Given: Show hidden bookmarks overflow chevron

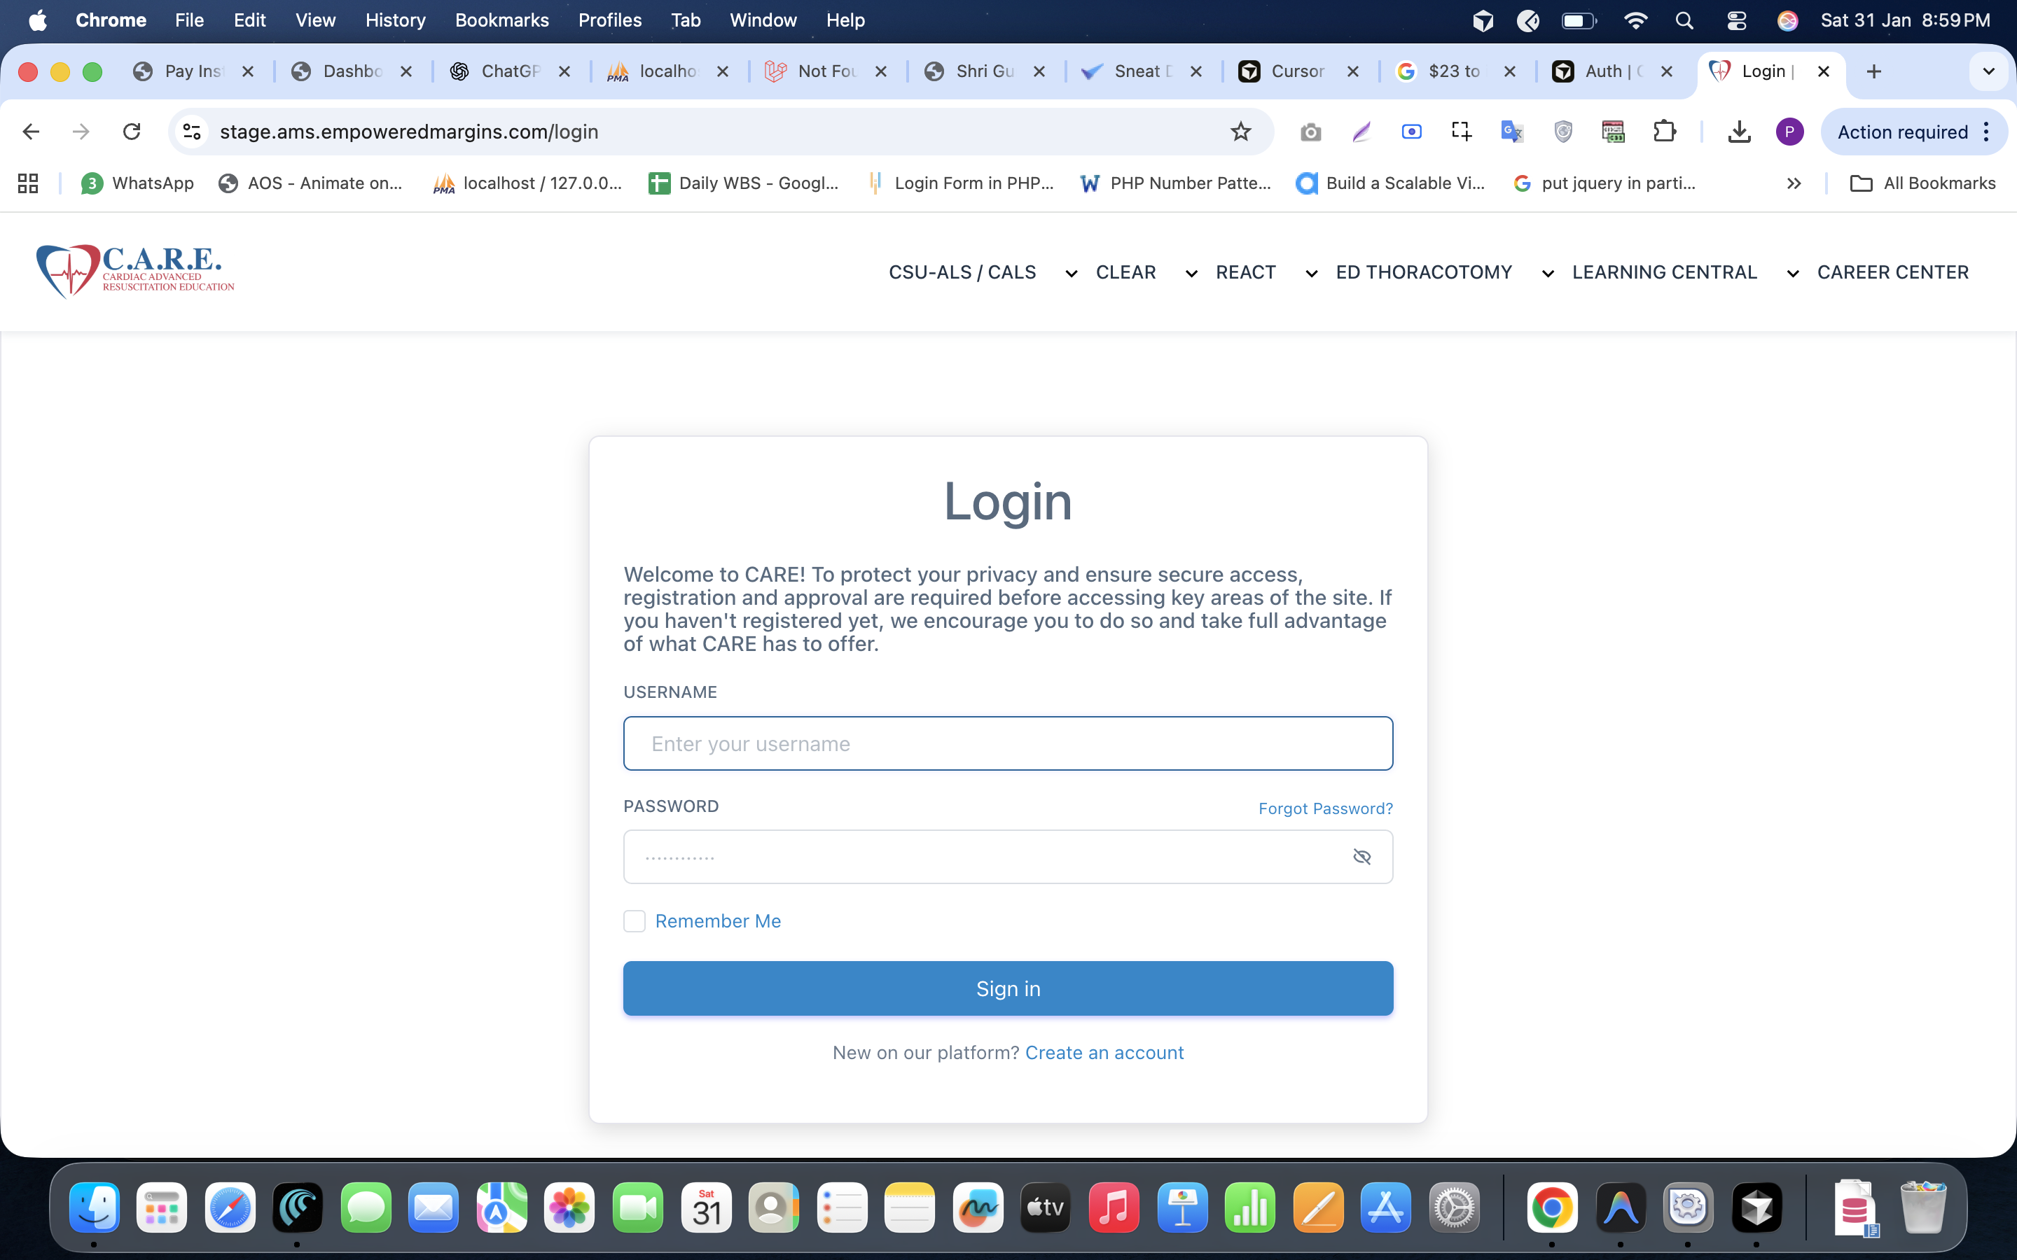Looking at the screenshot, I should pos(1794,183).
